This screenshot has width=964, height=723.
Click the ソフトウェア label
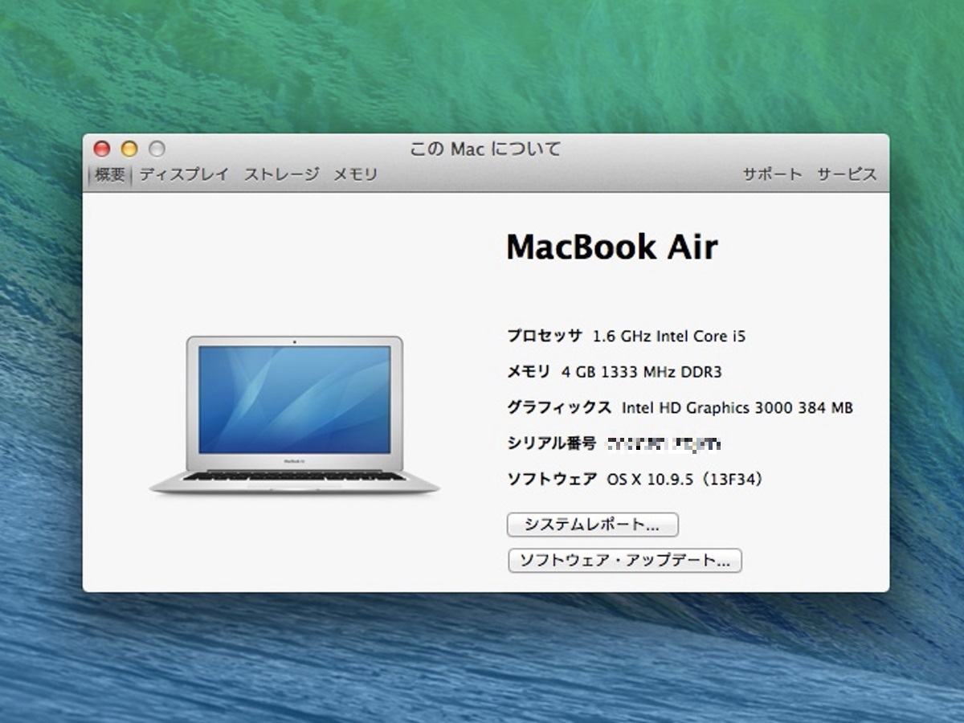552,480
